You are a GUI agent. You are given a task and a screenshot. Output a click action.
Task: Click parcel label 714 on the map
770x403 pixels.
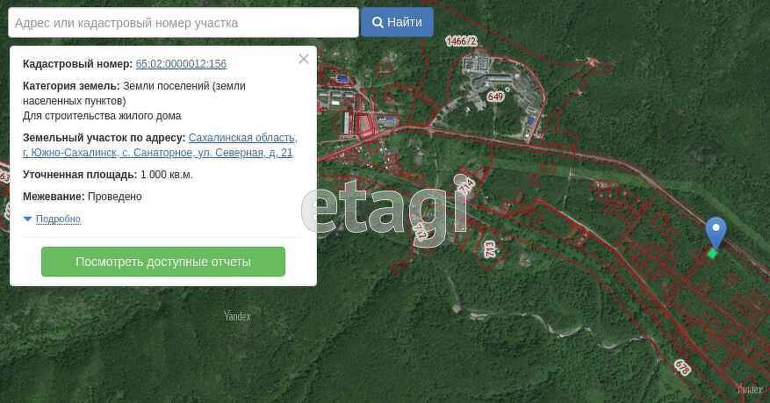click(x=465, y=185)
